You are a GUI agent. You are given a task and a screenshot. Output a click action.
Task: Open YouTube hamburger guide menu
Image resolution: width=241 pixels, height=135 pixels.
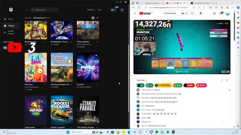point(135,13)
